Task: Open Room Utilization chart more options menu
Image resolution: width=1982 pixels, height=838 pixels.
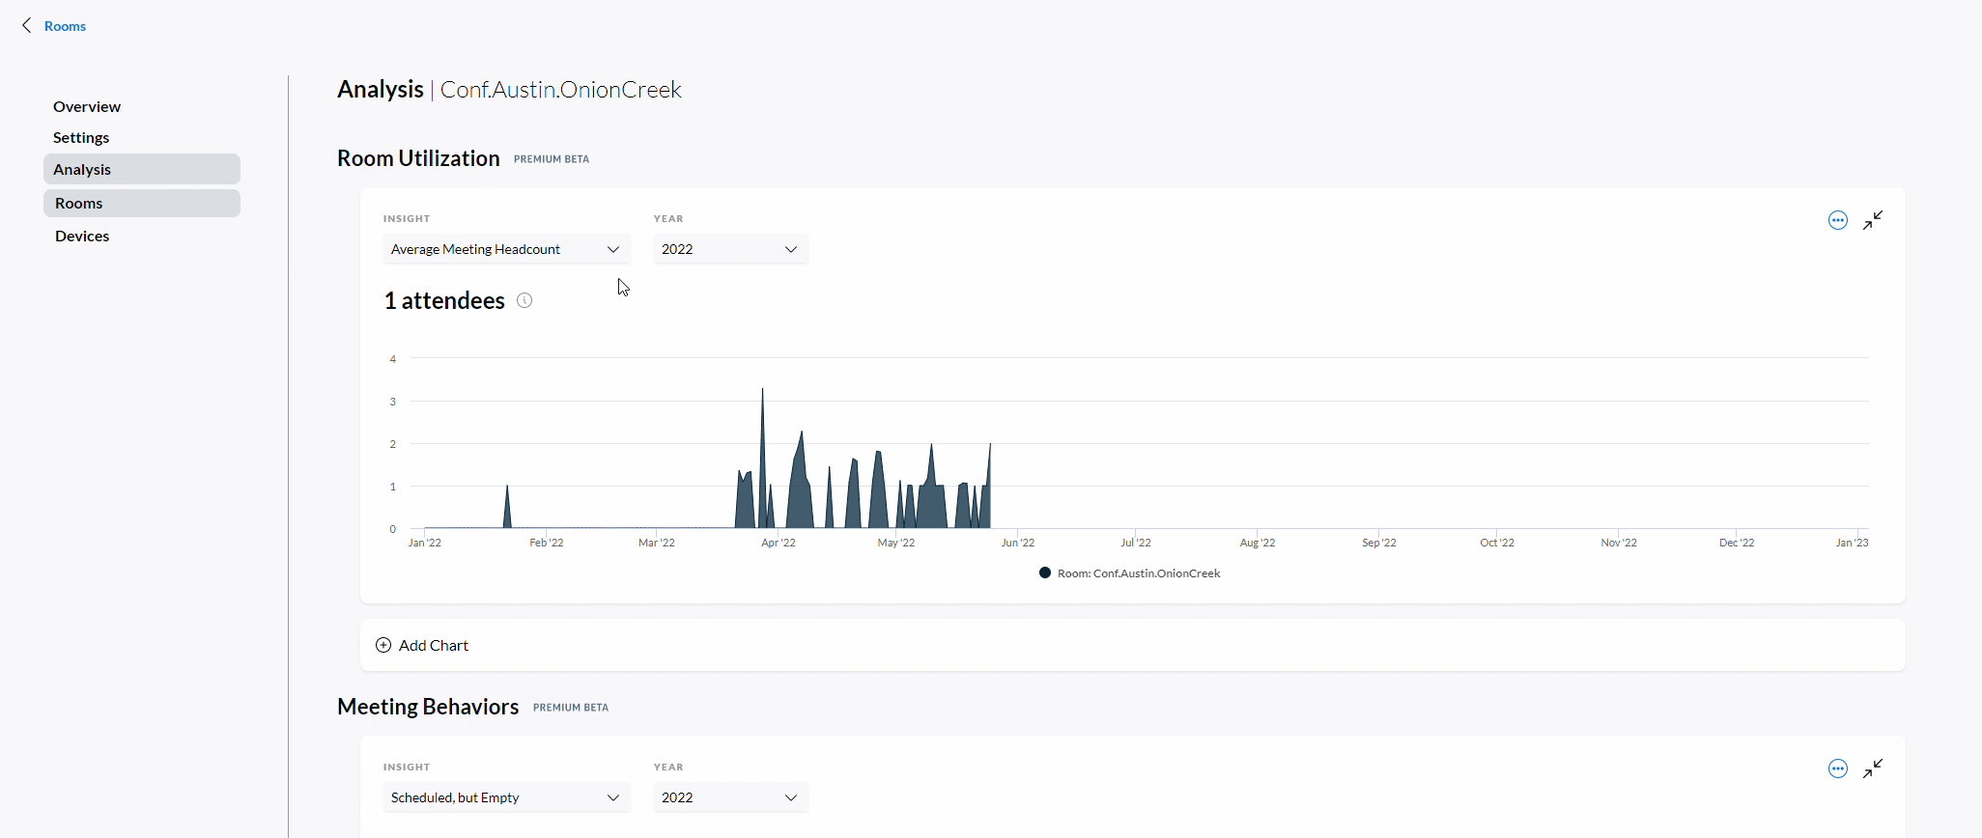Action: pos(1838,220)
